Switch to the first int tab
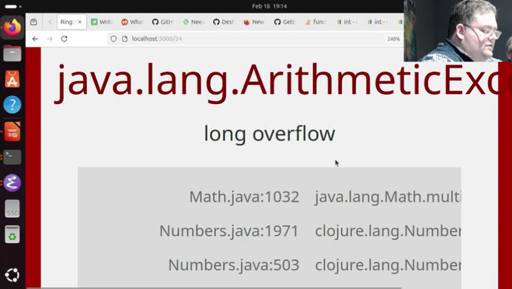Viewport: 512px width, 289px height. 346,22
